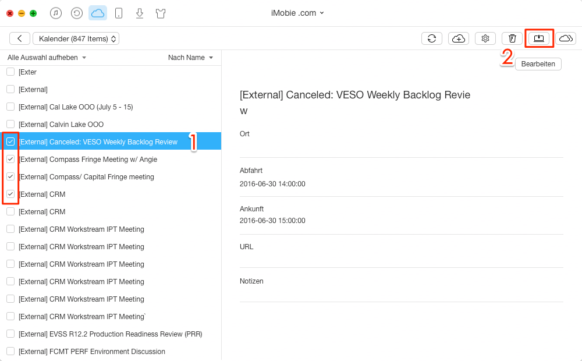Select the iCloud content icon in title bar
582x361 pixels.
(x=98, y=13)
